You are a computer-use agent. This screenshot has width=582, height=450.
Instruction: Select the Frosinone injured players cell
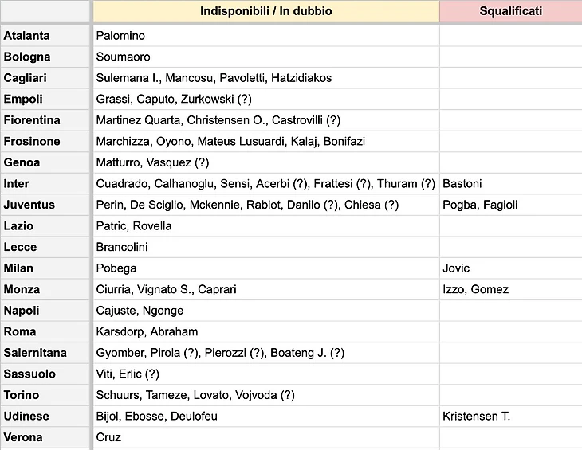click(266, 141)
